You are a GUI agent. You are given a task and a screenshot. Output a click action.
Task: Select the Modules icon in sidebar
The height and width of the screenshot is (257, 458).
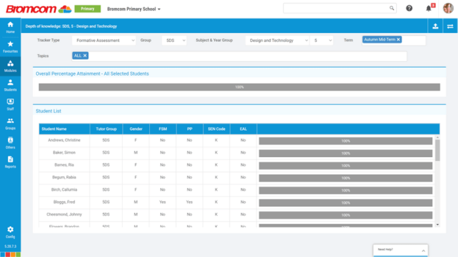tap(11, 66)
